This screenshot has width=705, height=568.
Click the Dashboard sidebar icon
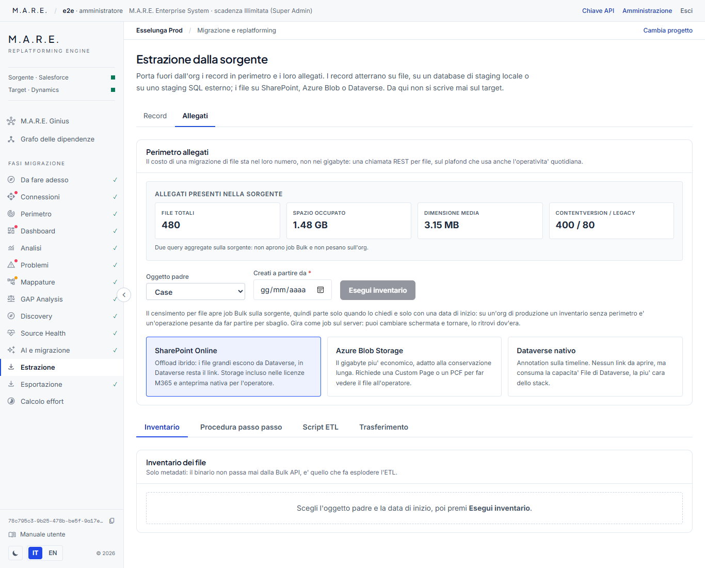pyautogui.click(x=11, y=231)
